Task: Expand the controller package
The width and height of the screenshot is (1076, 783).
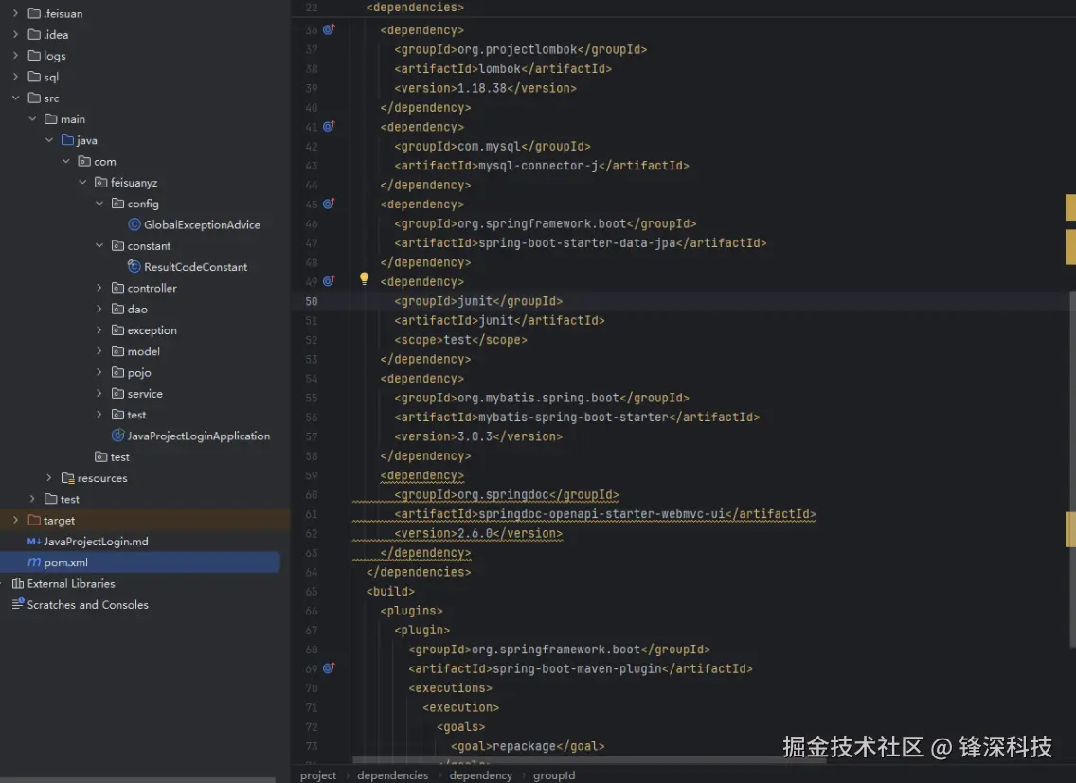Action: point(99,288)
